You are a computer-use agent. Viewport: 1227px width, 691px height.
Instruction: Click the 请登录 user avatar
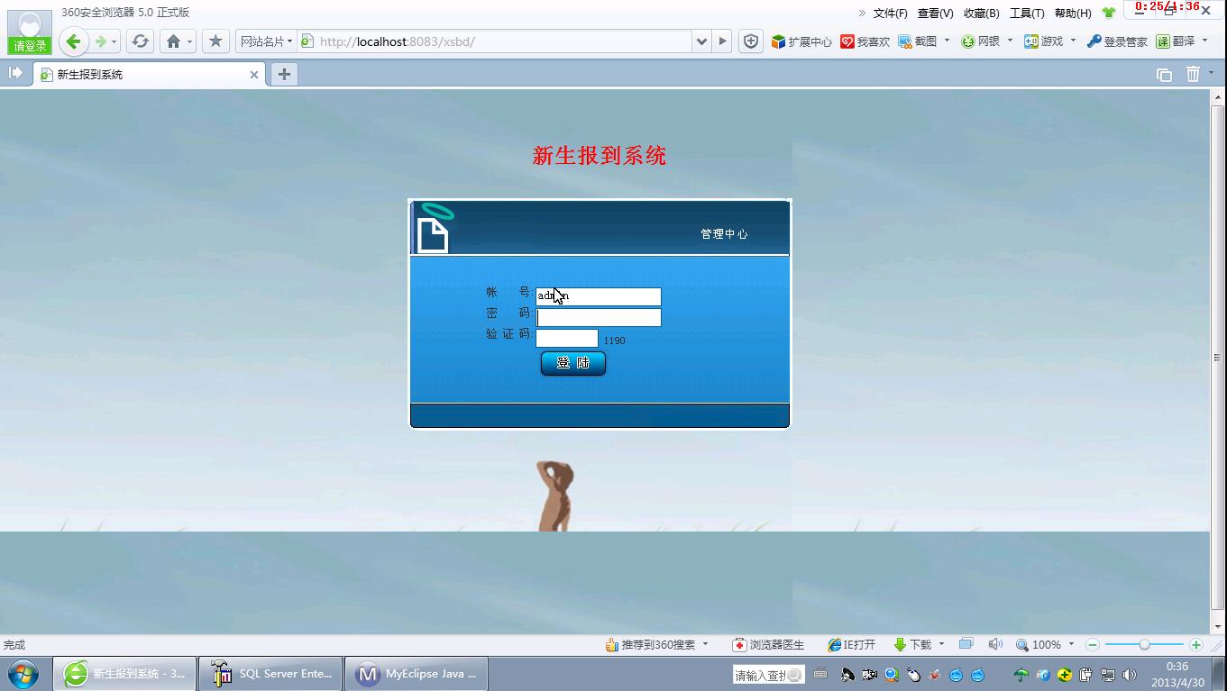pyautogui.click(x=30, y=32)
